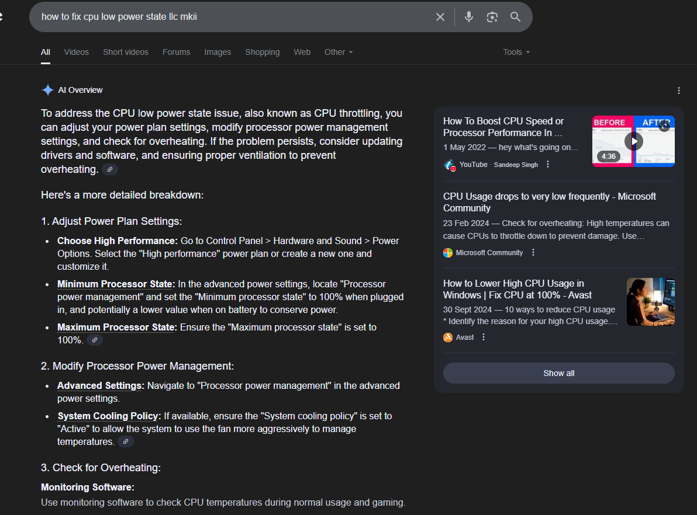Open three-dot menu next to Avast
697x515 pixels.
point(483,337)
